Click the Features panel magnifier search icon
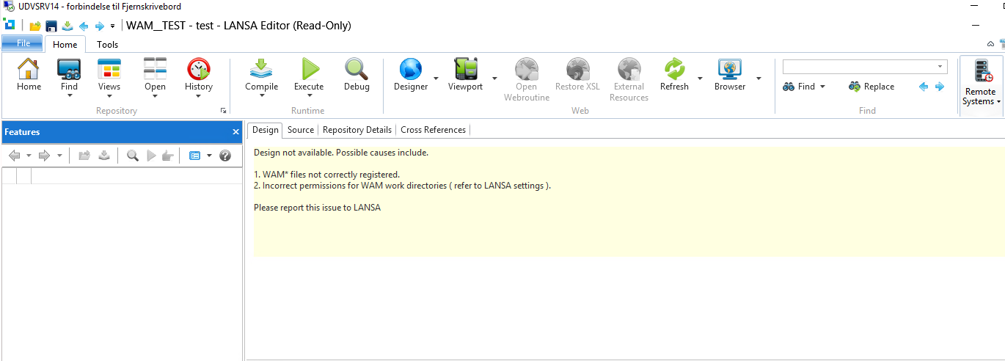The height and width of the screenshot is (361, 1005). (133, 156)
